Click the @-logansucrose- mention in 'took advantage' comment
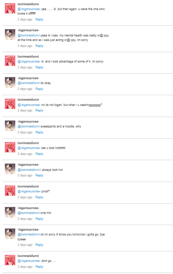This screenshot has width=173, height=274. click(x=29, y=61)
